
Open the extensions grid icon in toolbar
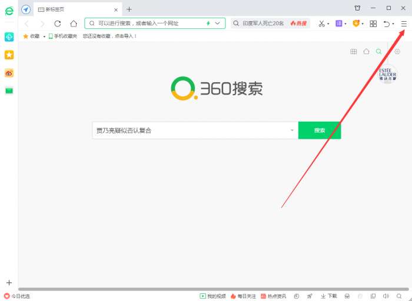[373, 24]
